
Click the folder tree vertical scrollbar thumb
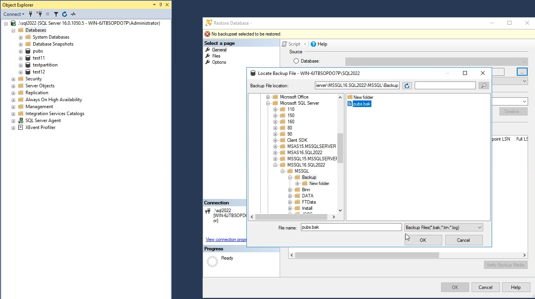[340, 148]
